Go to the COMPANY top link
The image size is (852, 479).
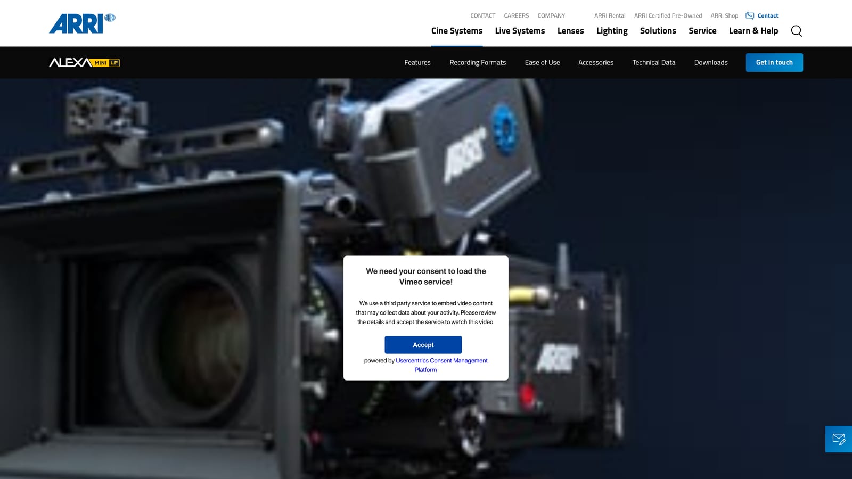(551, 16)
